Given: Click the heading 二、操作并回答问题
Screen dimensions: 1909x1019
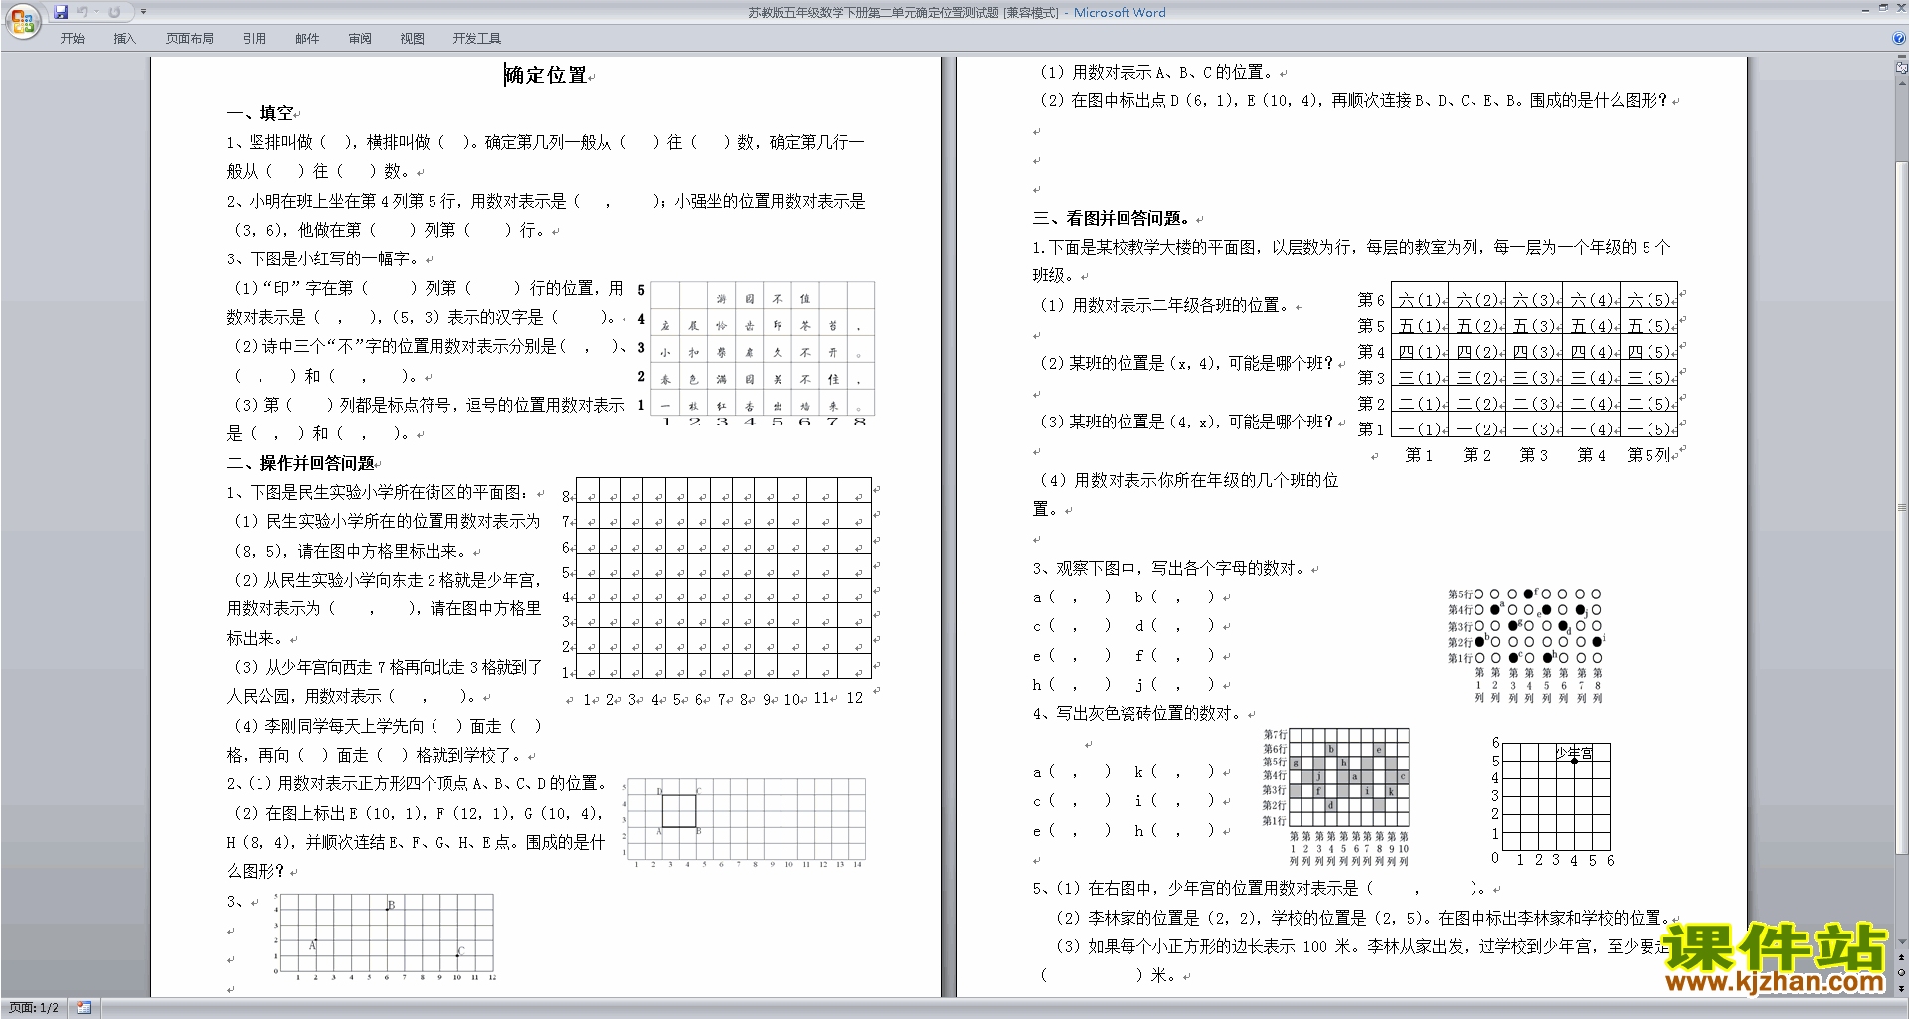Looking at the screenshot, I should [301, 463].
